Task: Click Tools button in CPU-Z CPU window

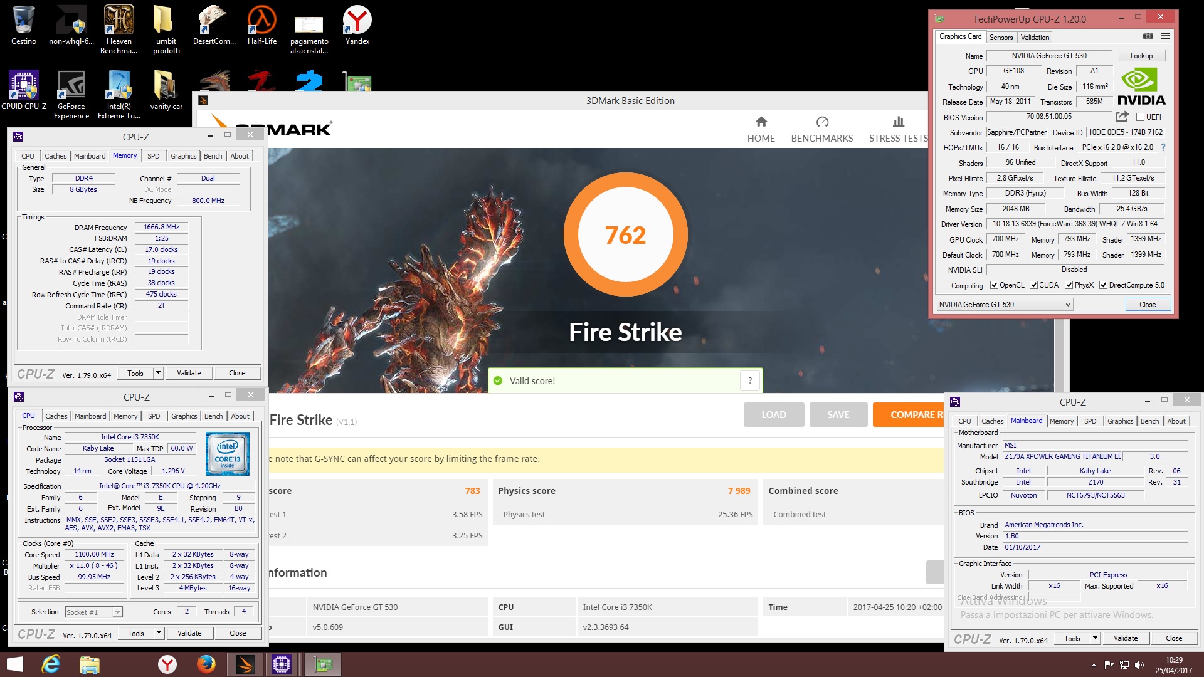Action: [136, 633]
